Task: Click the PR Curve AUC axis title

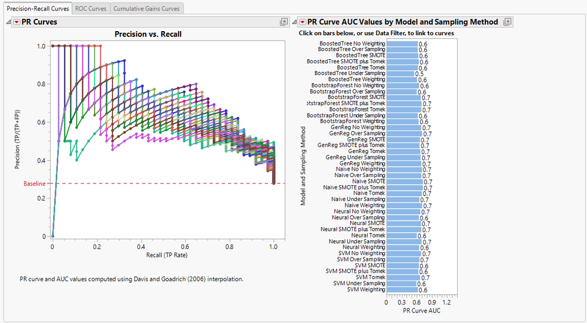Action: click(421, 311)
